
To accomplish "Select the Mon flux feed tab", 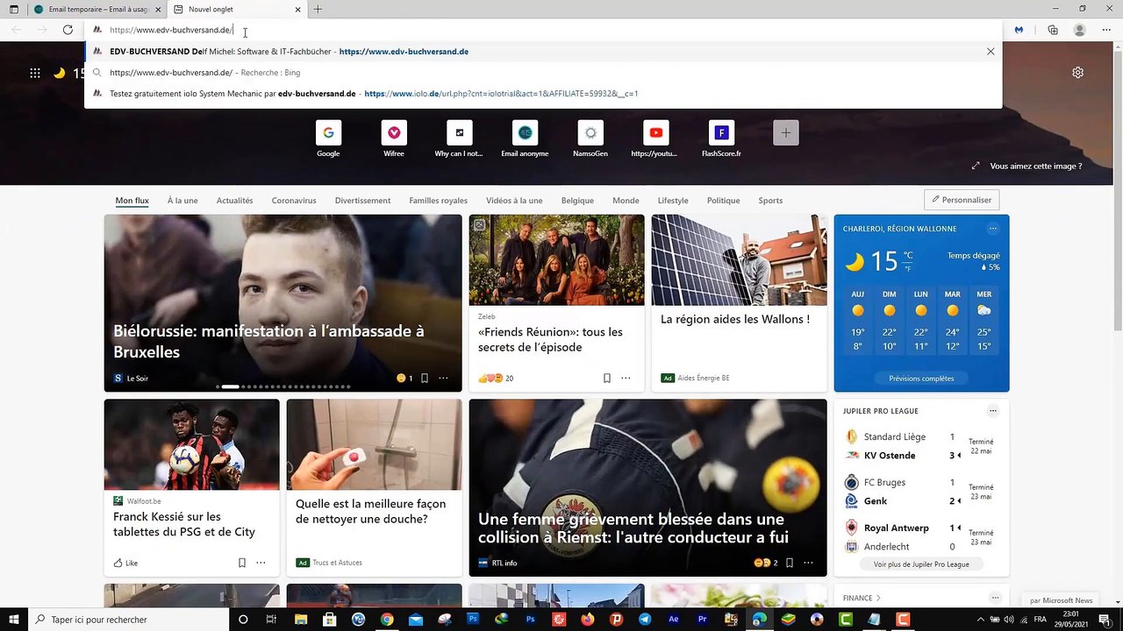I will click(x=132, y=201).
